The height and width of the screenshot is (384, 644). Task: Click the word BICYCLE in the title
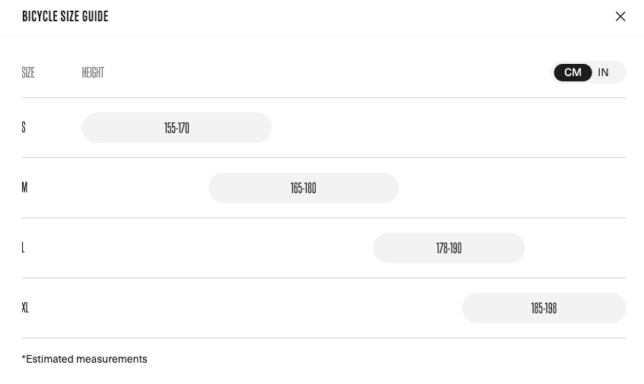[x=40, y=16]
